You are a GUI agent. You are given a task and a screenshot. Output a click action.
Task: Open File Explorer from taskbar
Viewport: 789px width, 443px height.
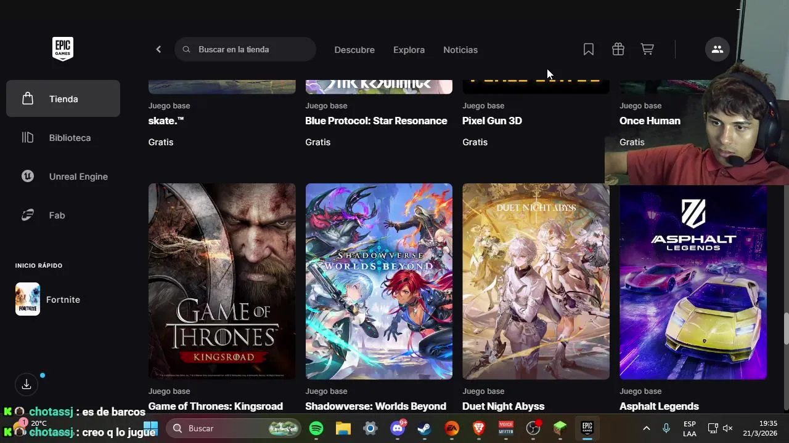pyautogui.click(x=343, y=428)
